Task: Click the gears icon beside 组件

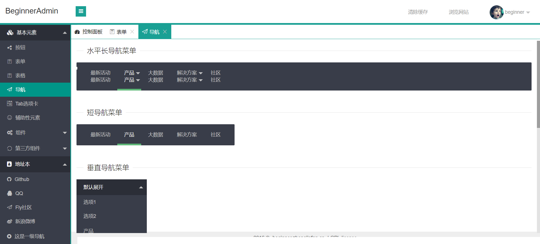Action: coord(10,132)
